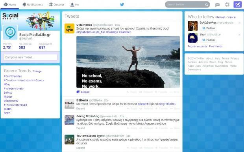Open the B2Bedia avatar

[69, 104]
